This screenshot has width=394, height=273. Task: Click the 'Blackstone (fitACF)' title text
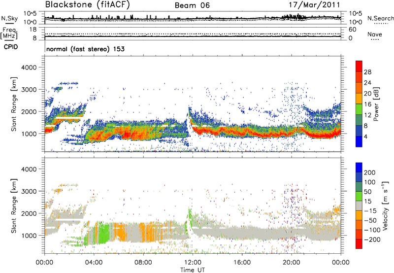(87, 4)
